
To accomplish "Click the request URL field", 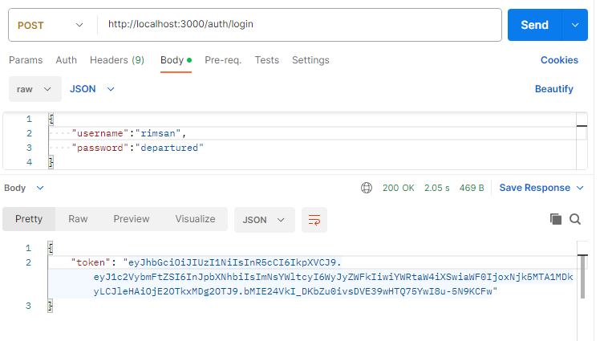I will click(x=300, y=24).
